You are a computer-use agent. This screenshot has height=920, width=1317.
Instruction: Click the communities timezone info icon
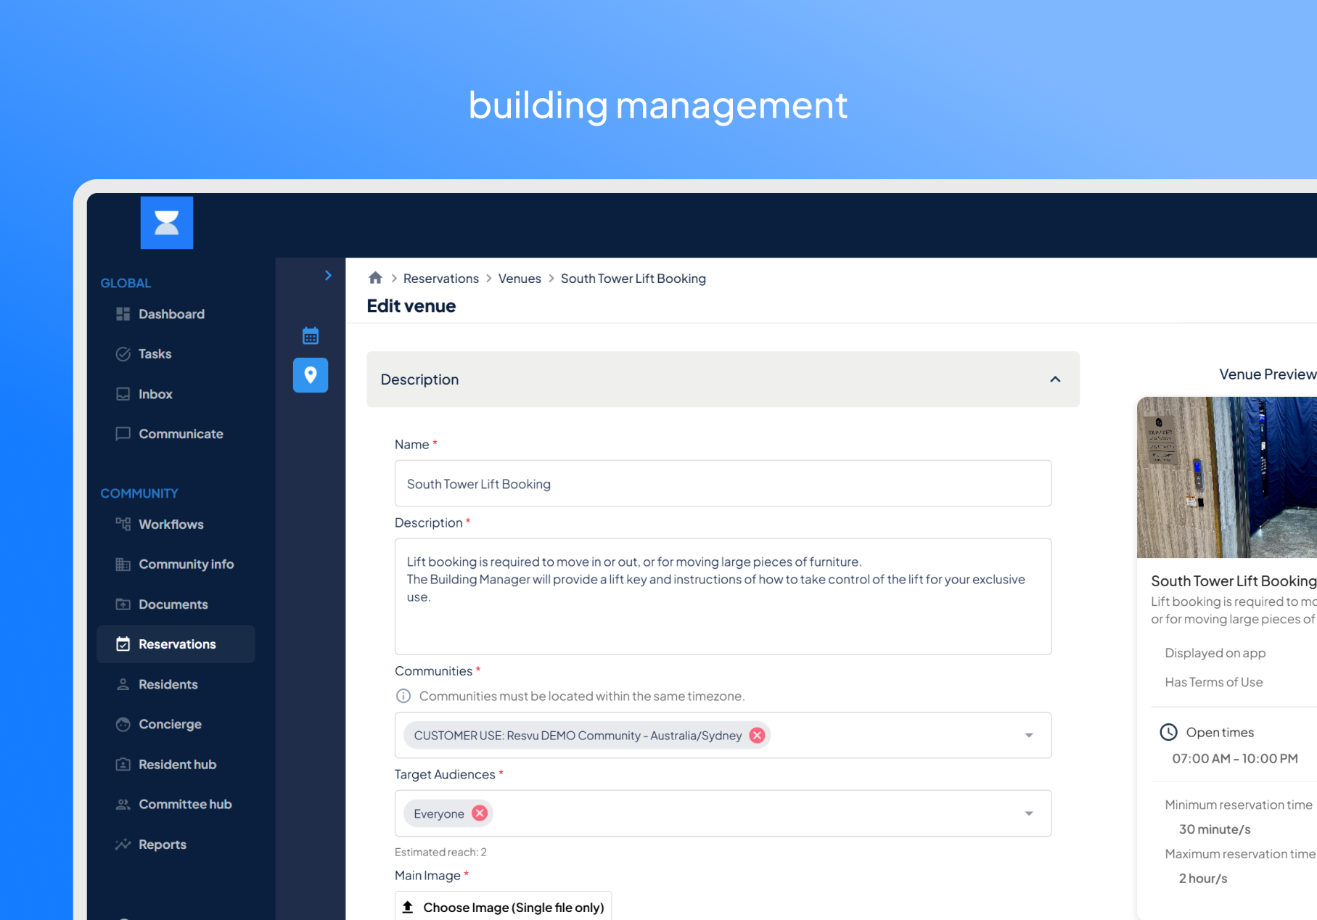click(x=403, y=696)
